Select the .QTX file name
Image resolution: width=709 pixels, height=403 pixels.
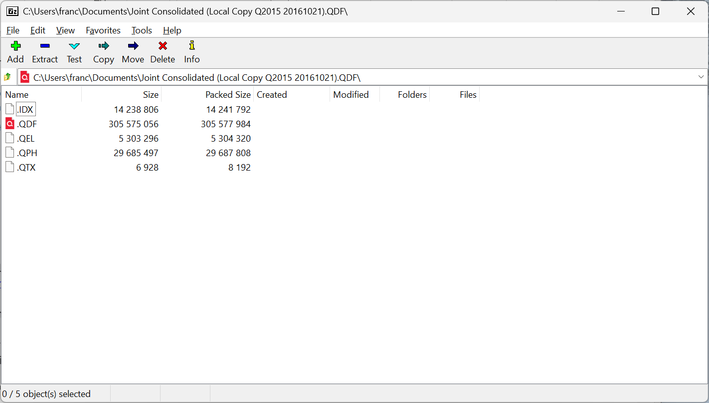click(x=26, y=167)
